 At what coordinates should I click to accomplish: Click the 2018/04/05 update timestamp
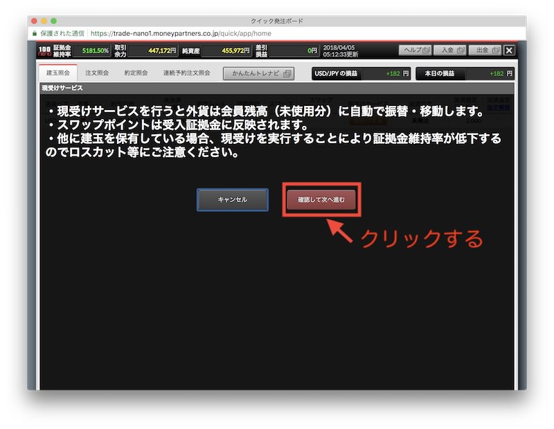click(341, 51)
